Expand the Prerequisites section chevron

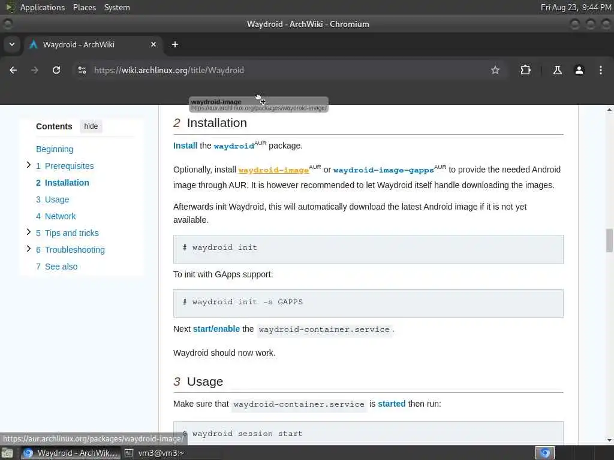(x=29, y=165)
